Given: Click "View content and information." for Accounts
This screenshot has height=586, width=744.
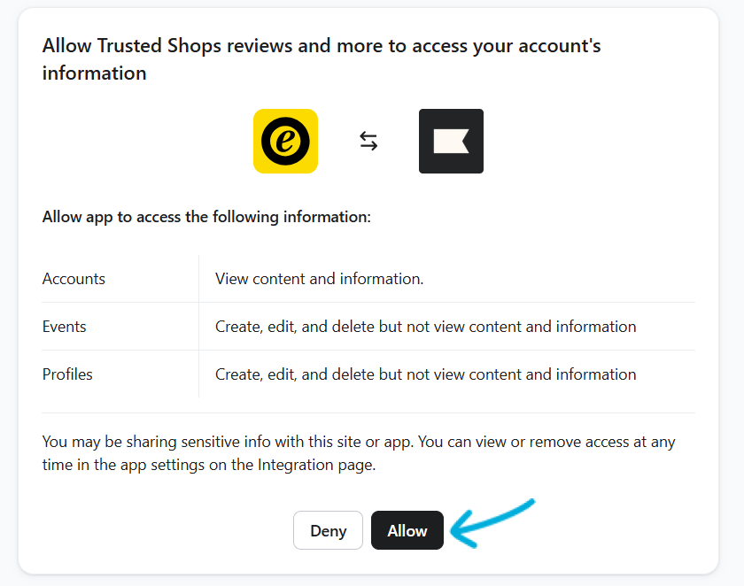Looking at the screenshot, I should [320, 279].
